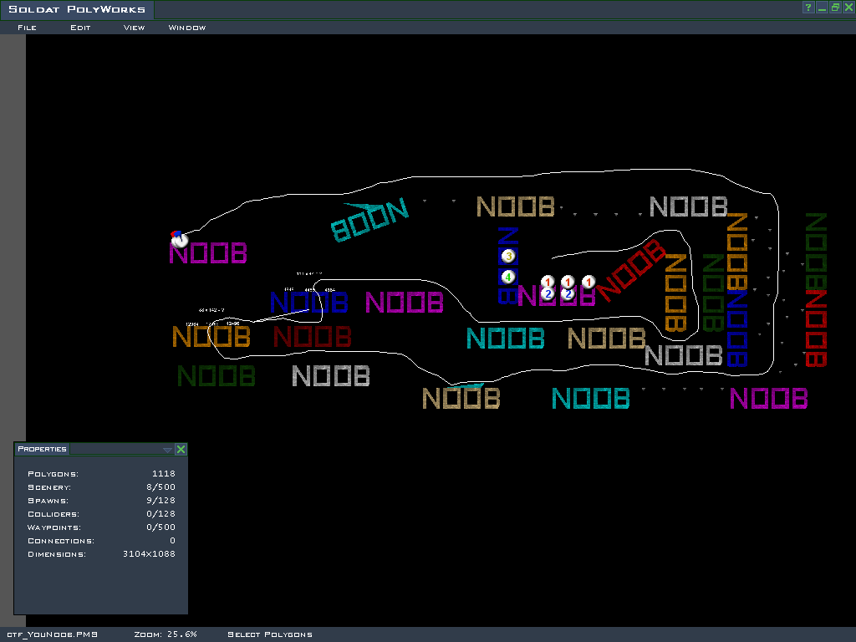This screenshot has height=642, width=856.
Task: Select the Properties panel title tab
Action: point(43,449)
